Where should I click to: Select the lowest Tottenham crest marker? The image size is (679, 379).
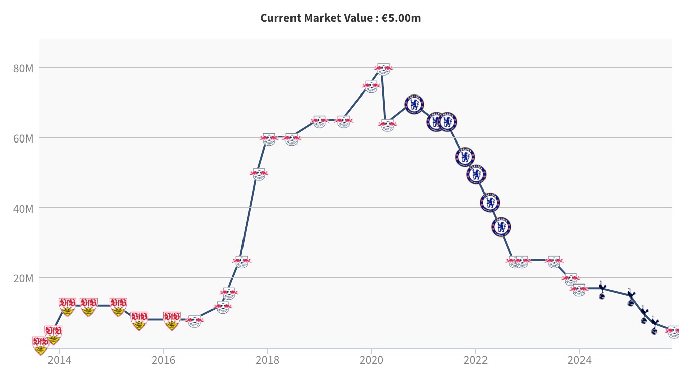click(x=655, y=326)
